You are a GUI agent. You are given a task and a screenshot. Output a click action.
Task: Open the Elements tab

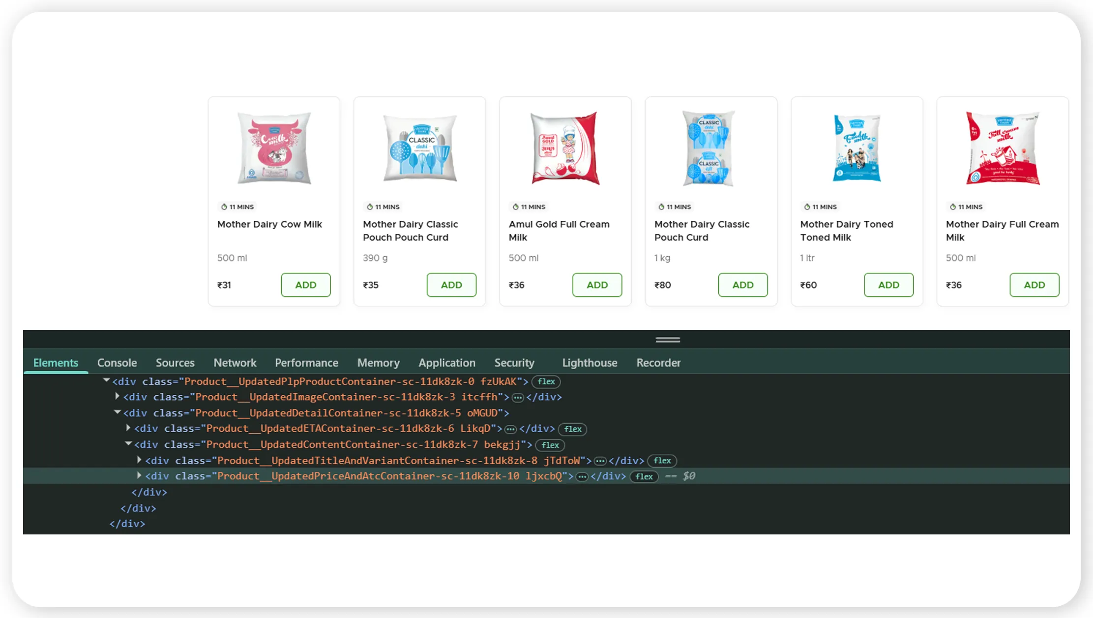coord(56,363)
